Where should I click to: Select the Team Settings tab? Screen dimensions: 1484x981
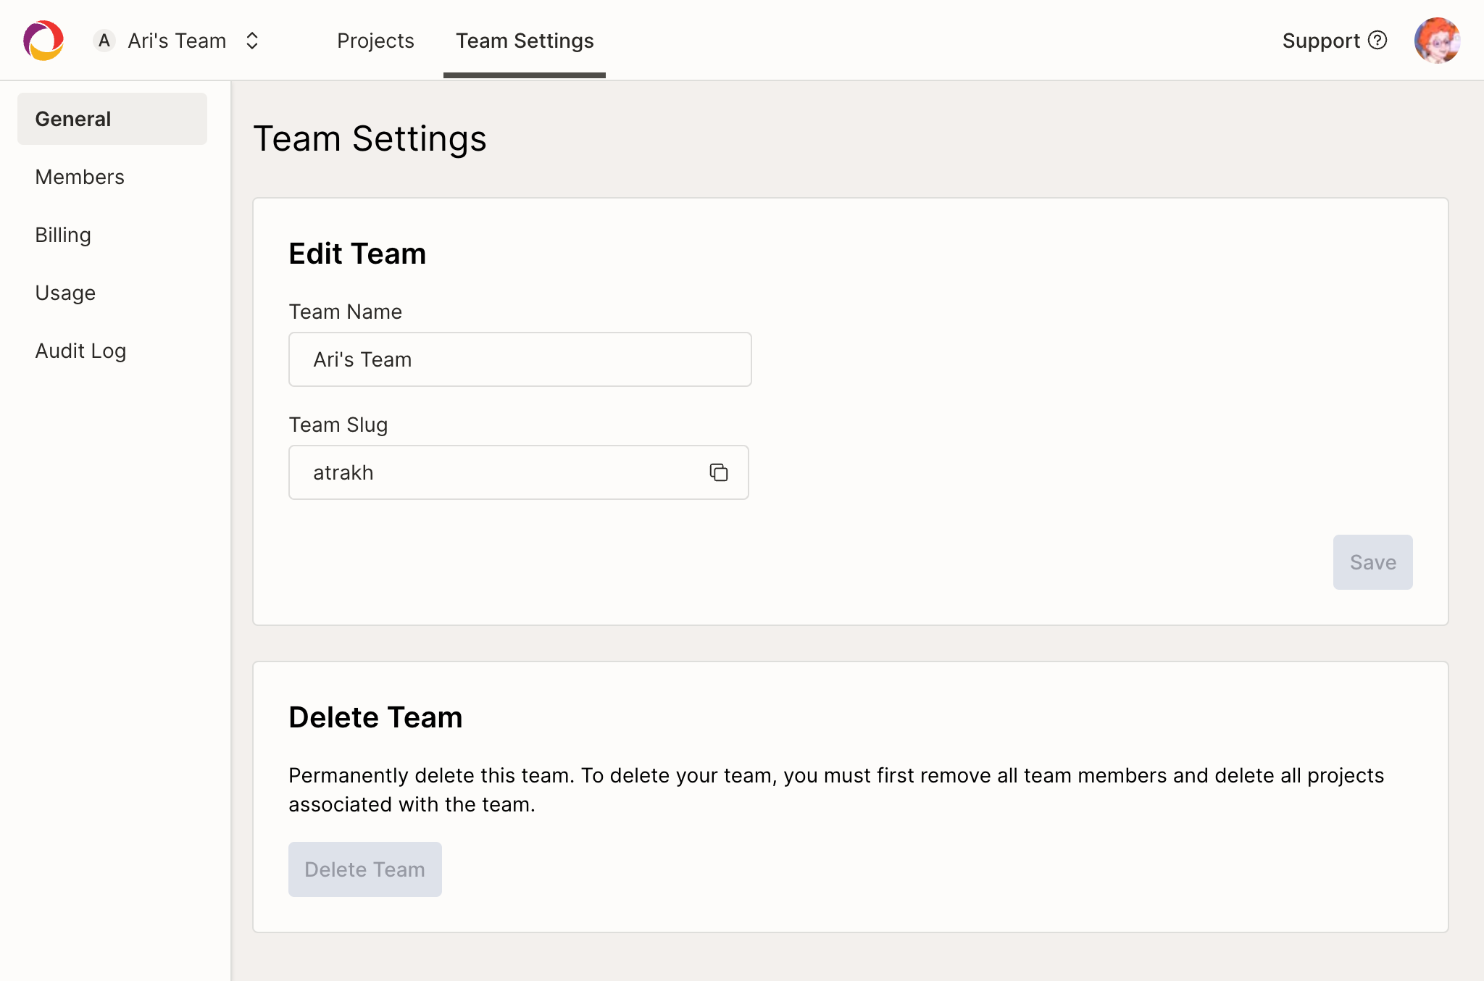(525, 41)
